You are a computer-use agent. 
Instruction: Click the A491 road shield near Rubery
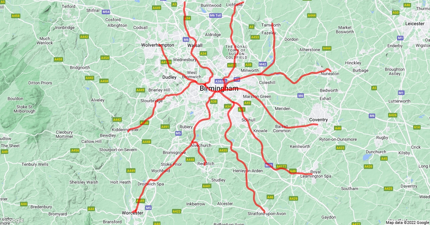165,127
